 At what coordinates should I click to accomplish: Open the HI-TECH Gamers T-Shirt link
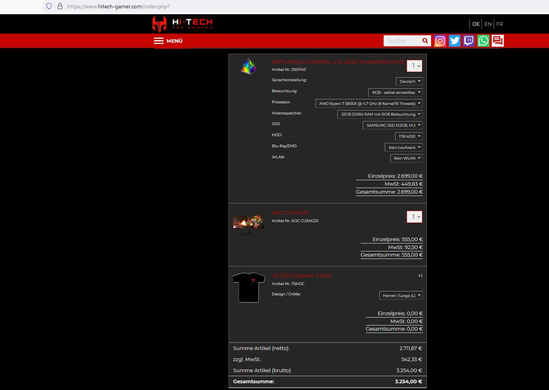pos(301,276)
